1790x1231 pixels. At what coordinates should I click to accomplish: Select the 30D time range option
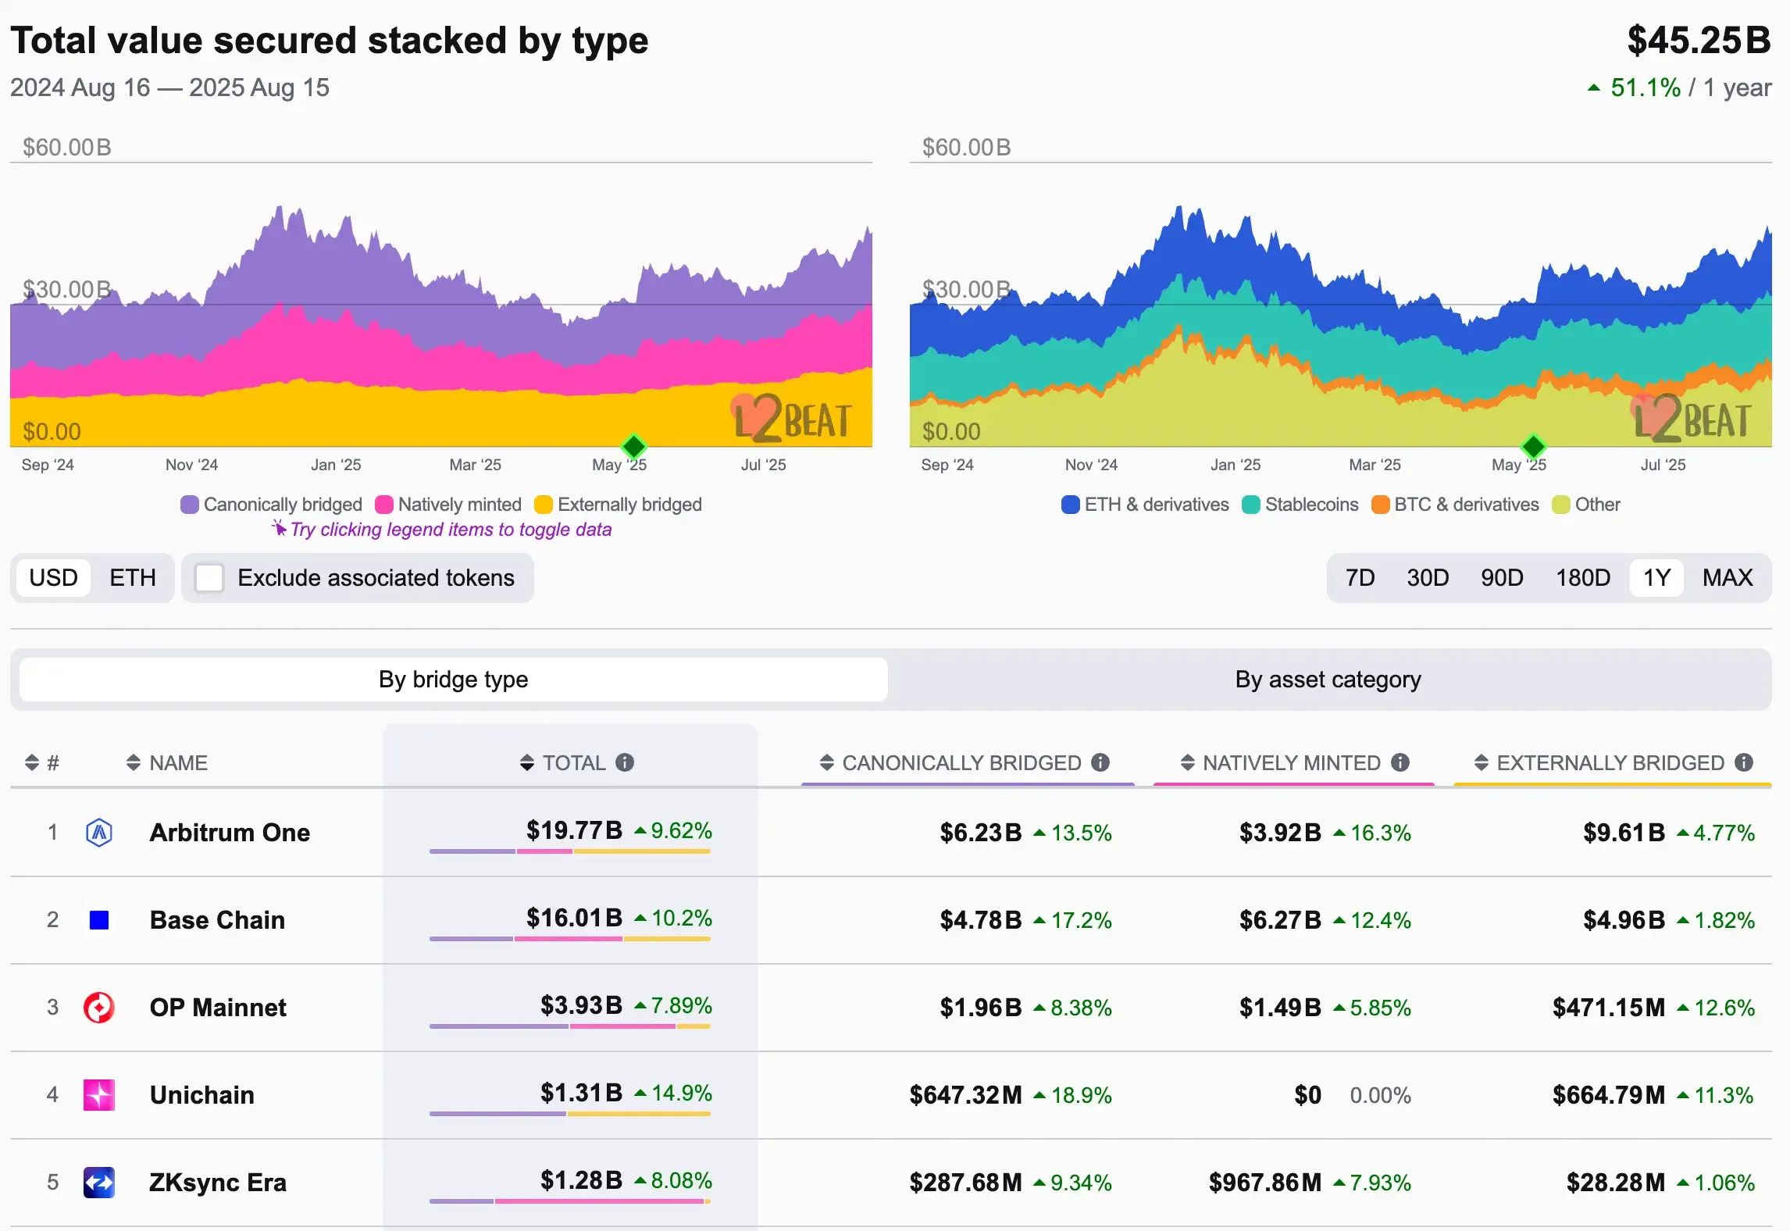1428,578
